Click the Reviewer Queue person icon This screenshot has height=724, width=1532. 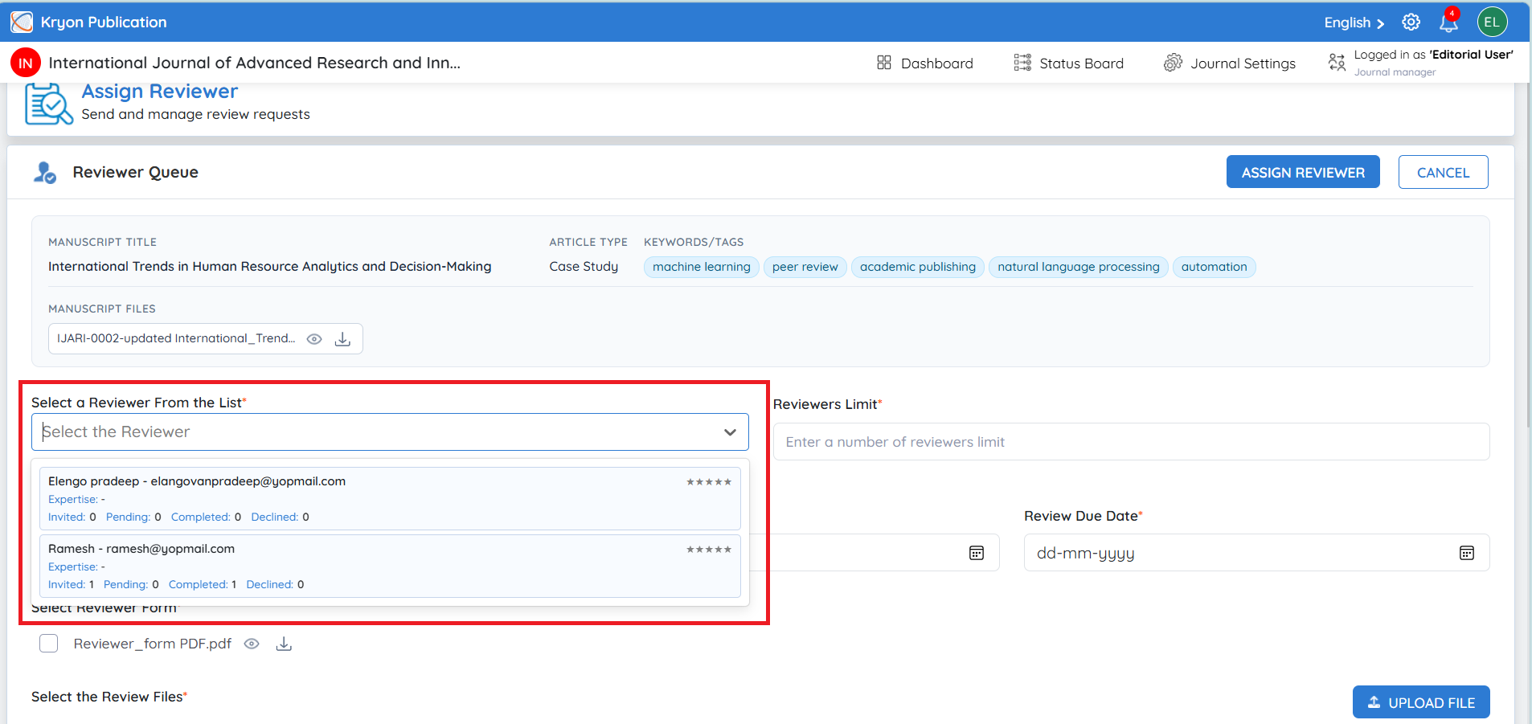pos(45,172)
